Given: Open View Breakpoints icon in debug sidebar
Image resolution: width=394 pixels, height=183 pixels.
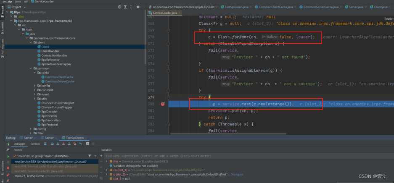Looking at the screenshot, I should point(8,175).
